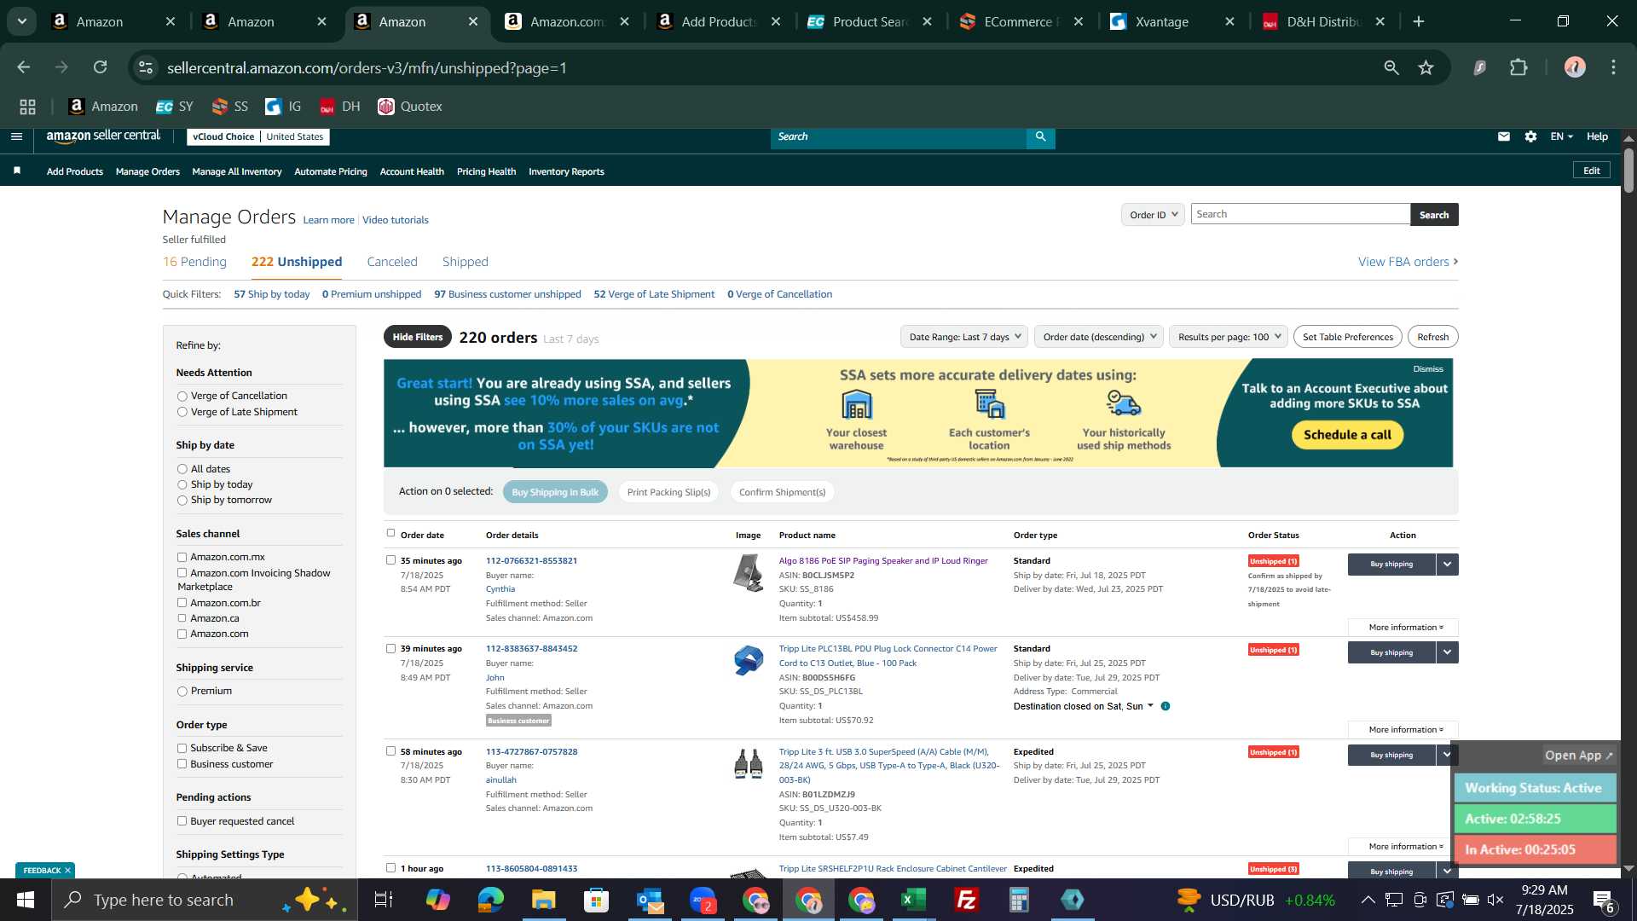
Task: Expand More information for Algo 8186 order
Action: [x=1403, y=628]
